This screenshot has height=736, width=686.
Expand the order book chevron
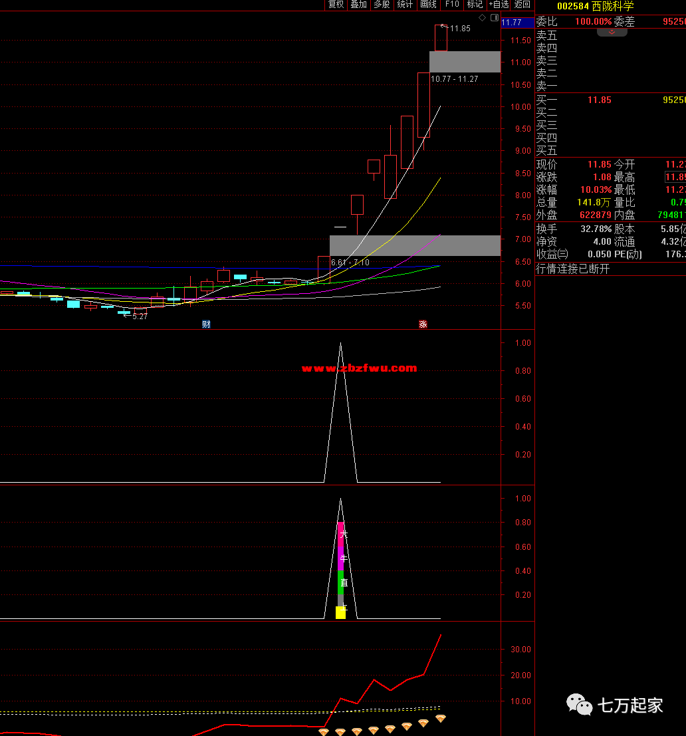tap(612, 32)
